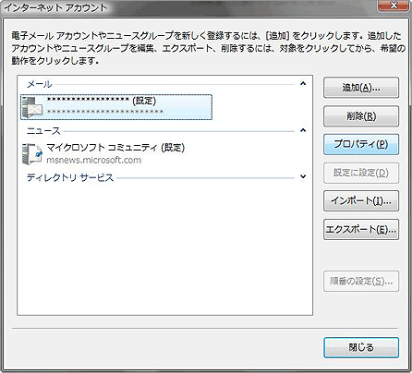Click the 順番の設定(S)... button

361,281
